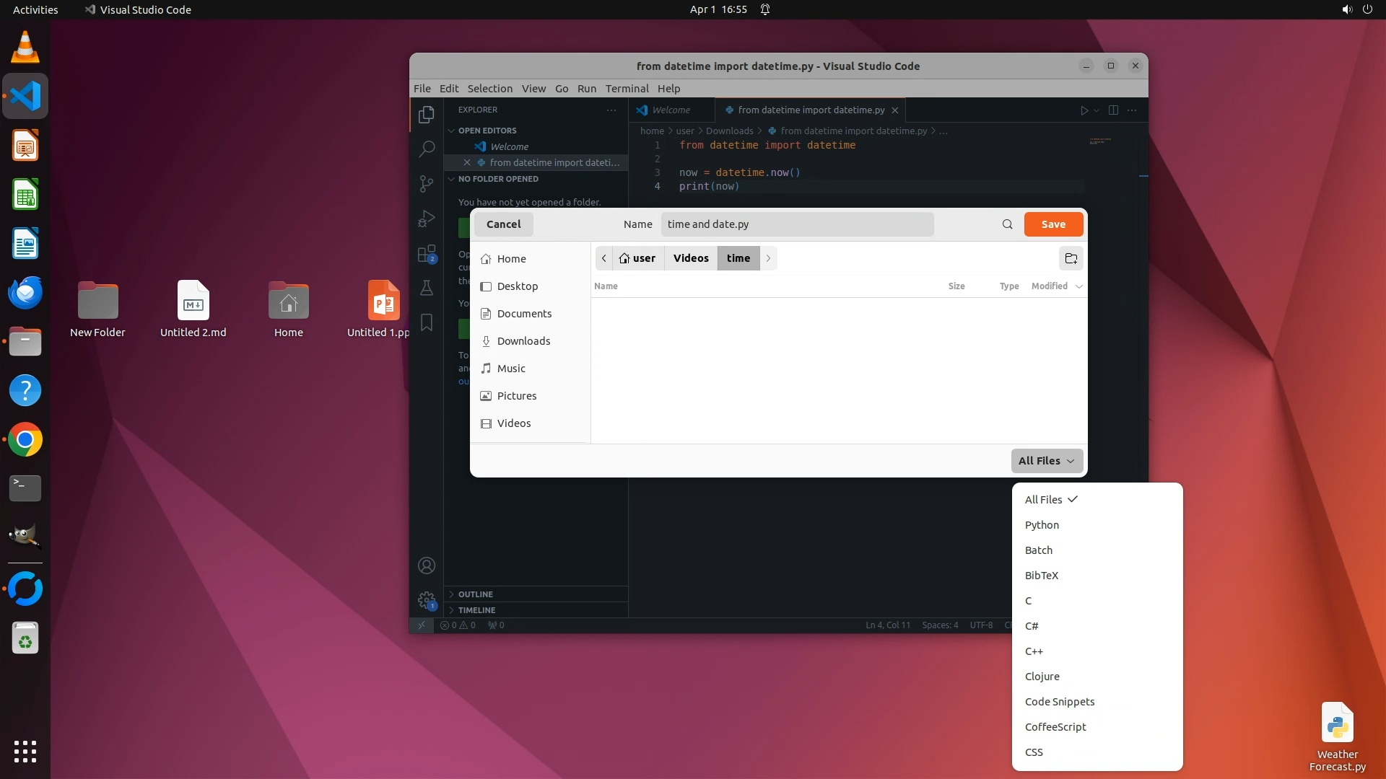The width and height of the screenshot is (1386, 779).
Task: Toggle the All Files filter dropdown
Action: tap(1047, 461)
